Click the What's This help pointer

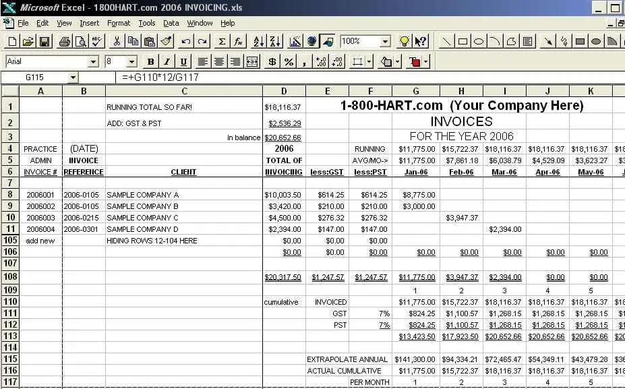421,41
